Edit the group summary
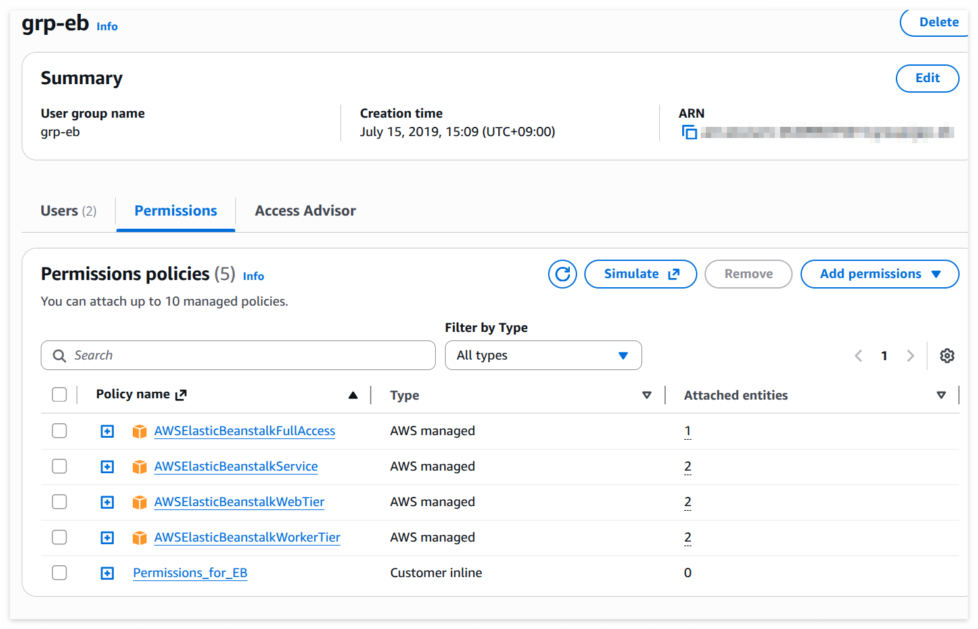Image resolution: width=978 pixels, height=629 pixels. [927, 78]
